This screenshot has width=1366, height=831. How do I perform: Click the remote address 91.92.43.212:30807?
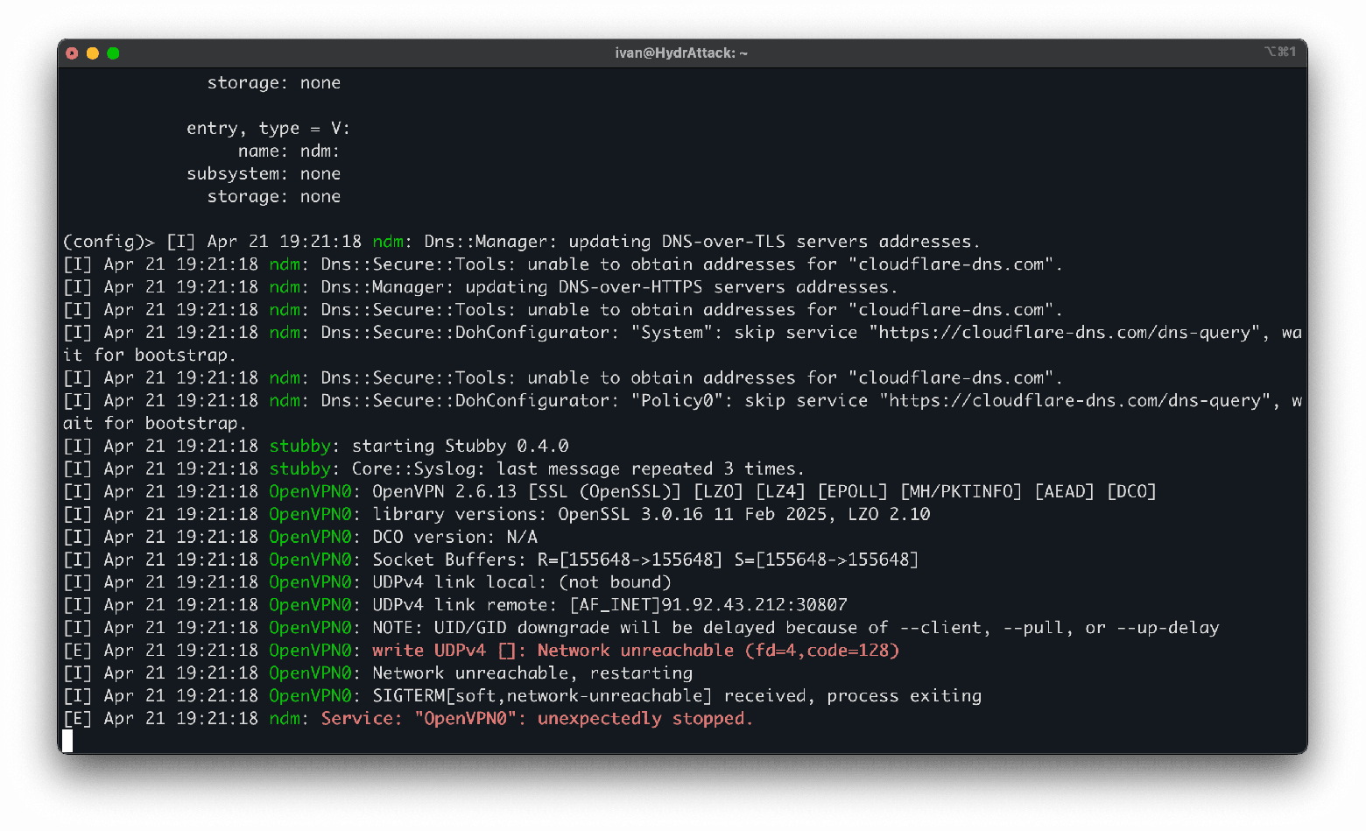point(753,605)
